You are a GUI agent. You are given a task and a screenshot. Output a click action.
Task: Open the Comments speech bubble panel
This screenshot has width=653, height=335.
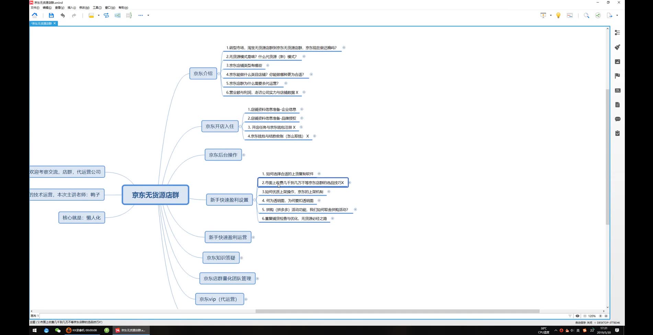point(617,119)
